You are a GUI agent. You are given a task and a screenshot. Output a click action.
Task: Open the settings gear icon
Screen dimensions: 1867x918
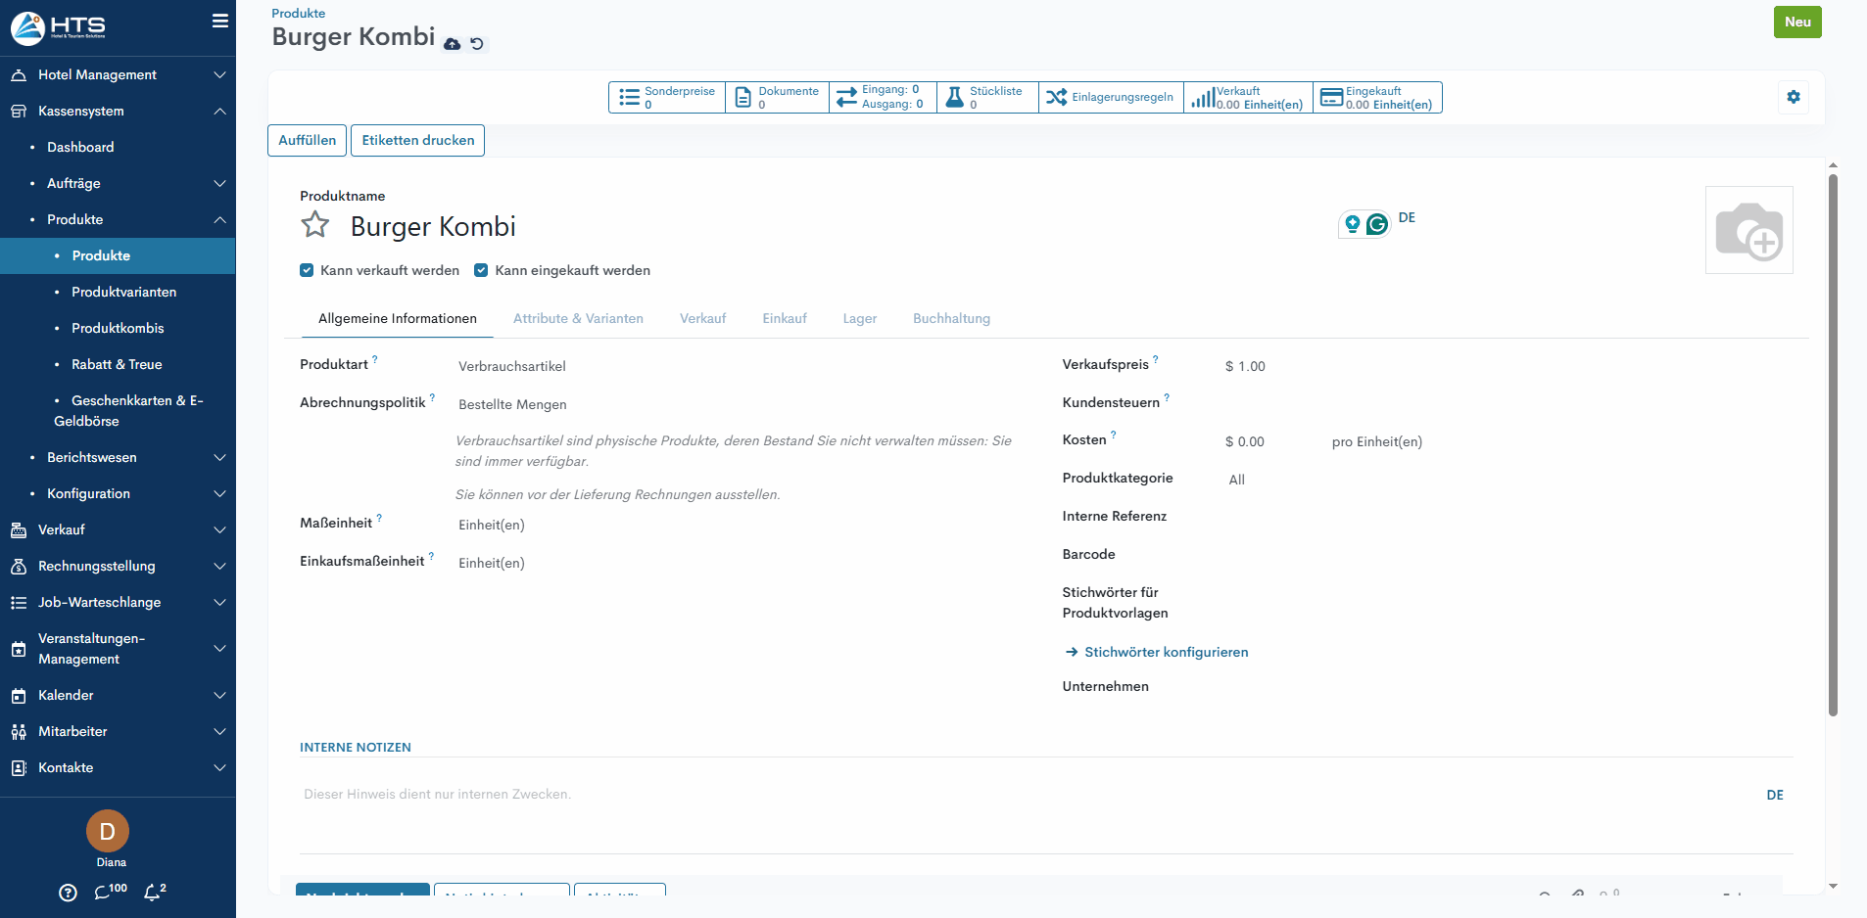pos(1793,97)
